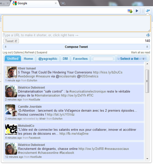
Task: Click the timeline scrollbar thumb
Action: pos(147,81)
